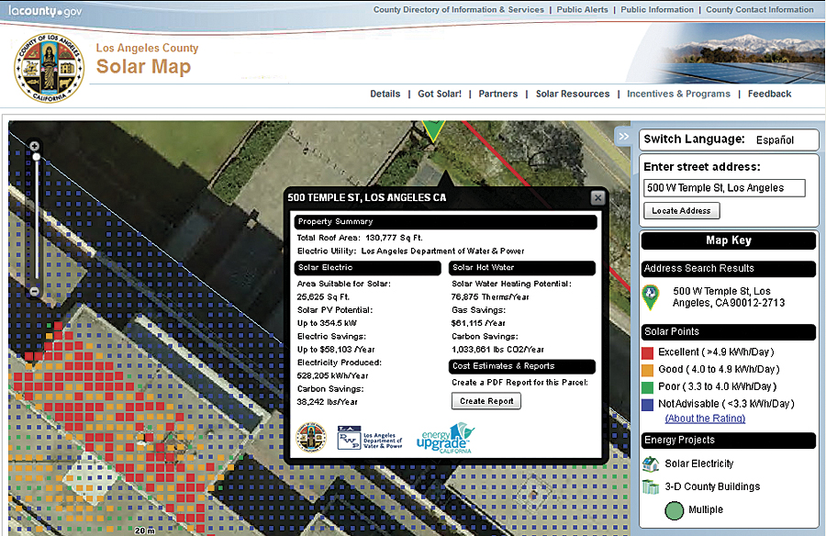Close the 500 Temple St popup
Screen dimensions: 826x536
tap(597, 197)
